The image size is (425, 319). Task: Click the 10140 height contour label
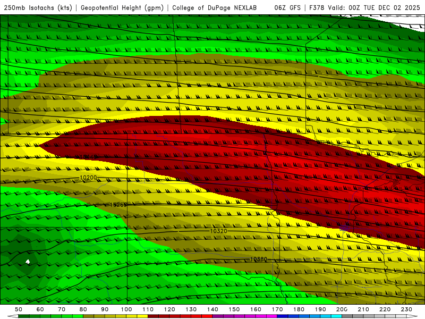pos(89,157)
